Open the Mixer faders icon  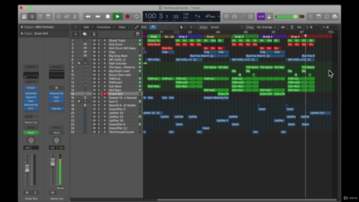pyautogui.click(x=67, y=16)
